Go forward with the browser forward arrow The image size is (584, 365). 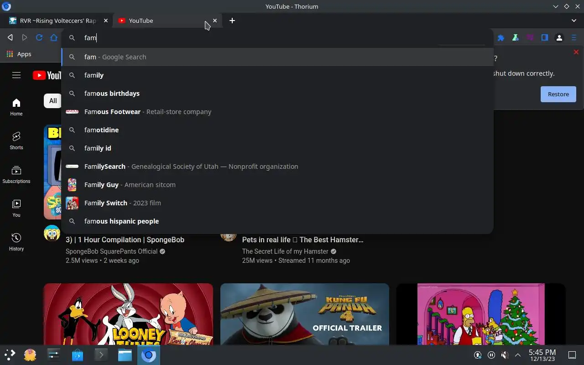[25, 37]
